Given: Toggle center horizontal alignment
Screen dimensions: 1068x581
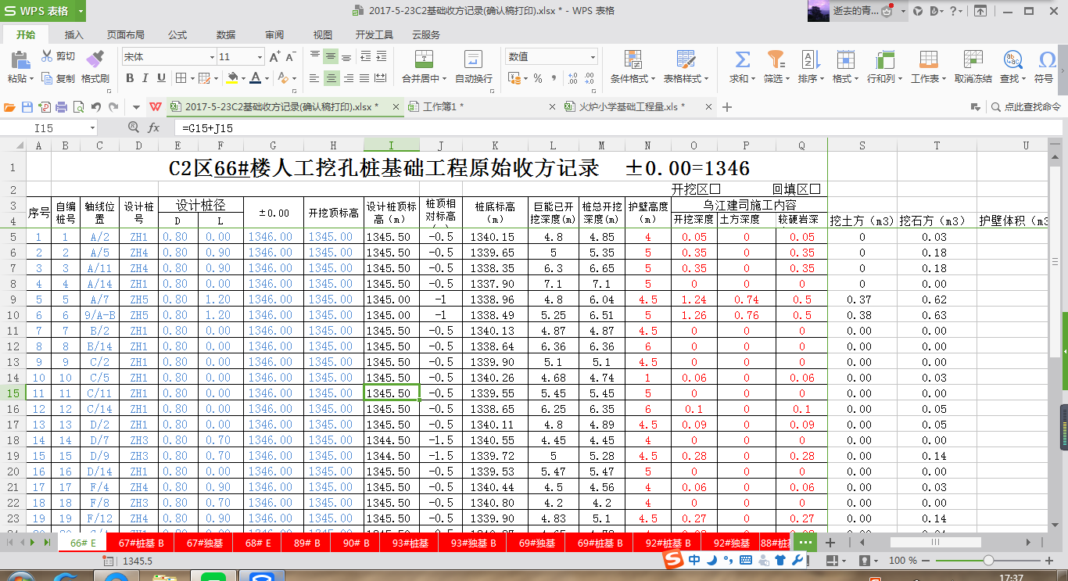Looking at the screenshot, I should click(x=331, y=78).
